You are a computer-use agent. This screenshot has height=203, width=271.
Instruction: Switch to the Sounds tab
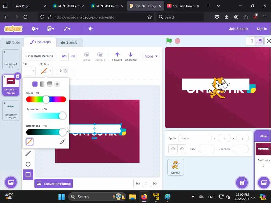click(69, 43)
